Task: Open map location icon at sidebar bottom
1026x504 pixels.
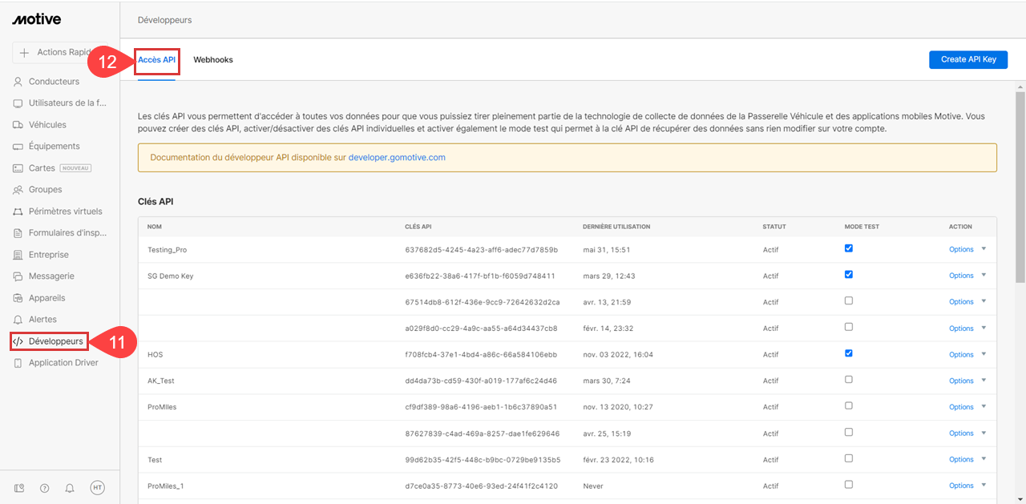Action: 20,487
